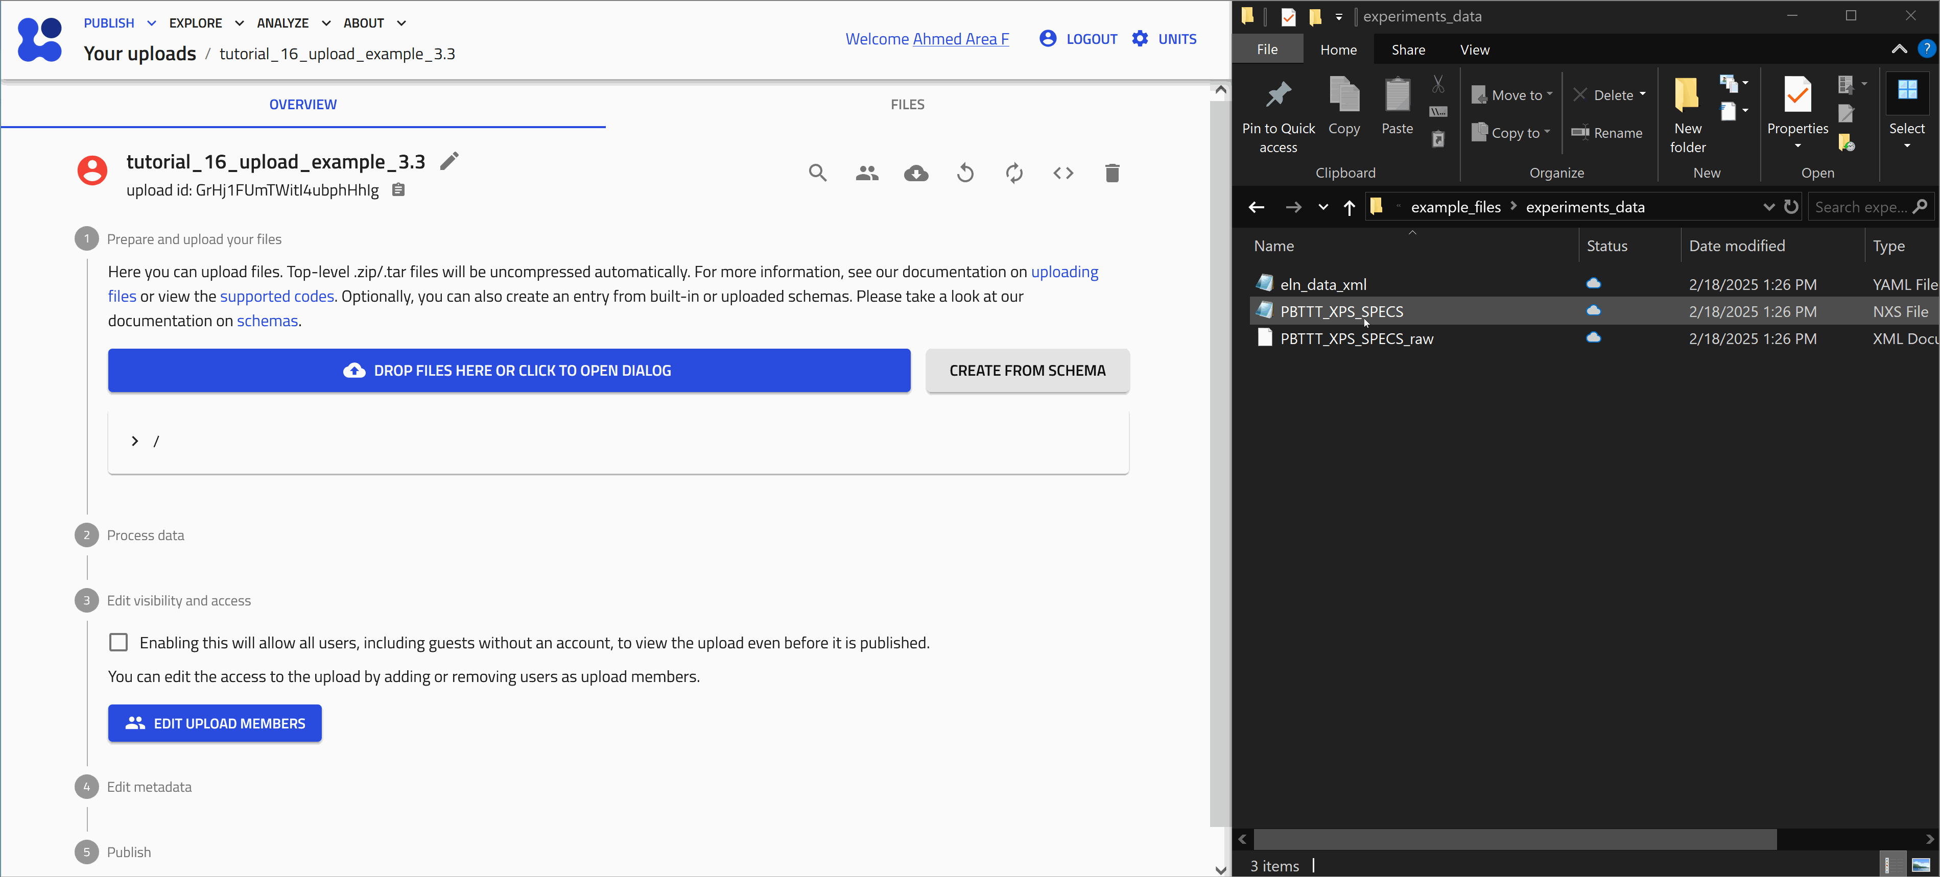Click the search entries magnifier icon

coord(817,173)
